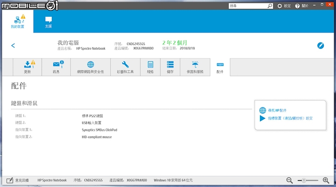Open the 更新 section
The height and width of the screenshot is (187, 336).
pos(27,67)
